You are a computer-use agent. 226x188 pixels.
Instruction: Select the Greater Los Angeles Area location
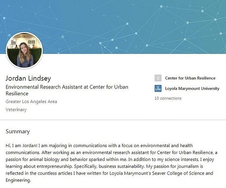click(31, 102)
